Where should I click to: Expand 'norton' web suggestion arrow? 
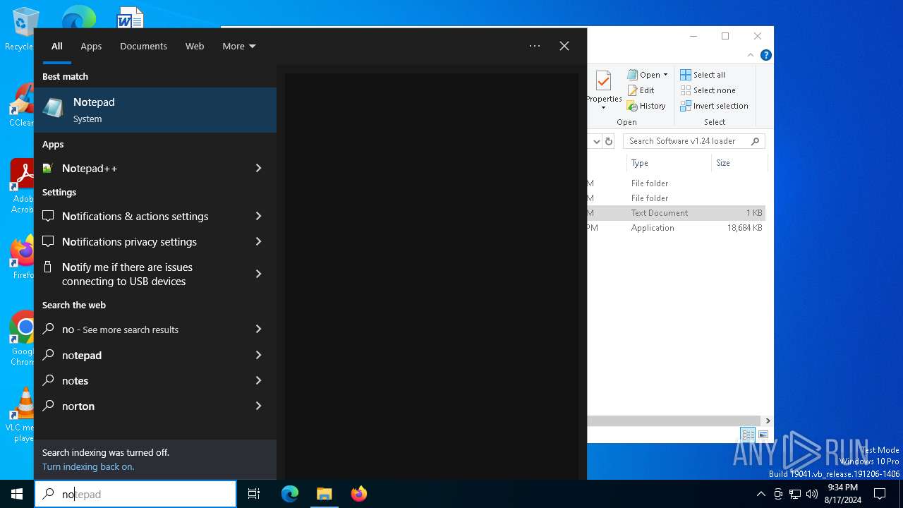click(x=258, y=406)
